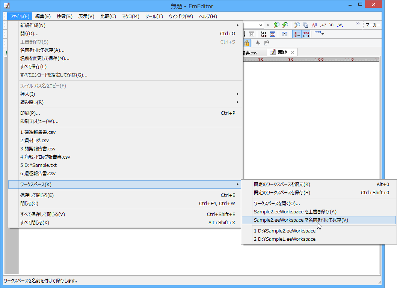The width and height of the screenshot is (397, 288).
Task: Click the abc marker highlight icon
Action: pyautogui.click(x=273, y=34)
